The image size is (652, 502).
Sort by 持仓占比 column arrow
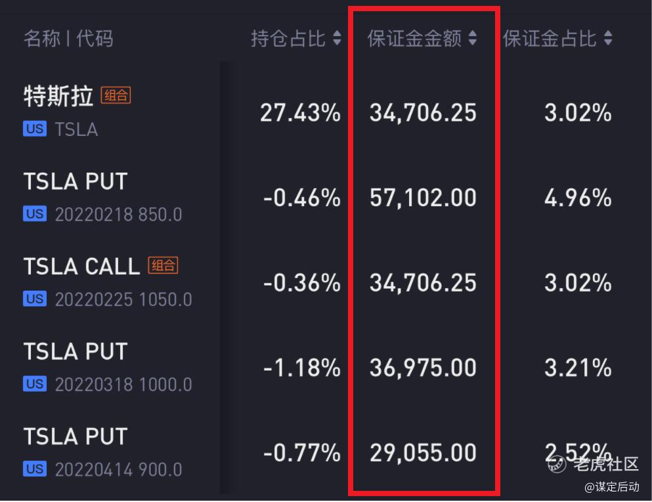click(337, 38)
